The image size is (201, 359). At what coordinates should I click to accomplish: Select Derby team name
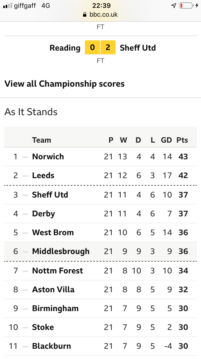coord(43,214)
